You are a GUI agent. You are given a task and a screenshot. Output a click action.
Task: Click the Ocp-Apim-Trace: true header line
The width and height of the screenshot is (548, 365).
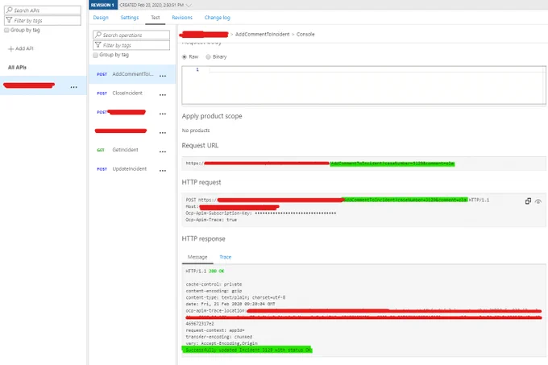click(x=211, y=220)
